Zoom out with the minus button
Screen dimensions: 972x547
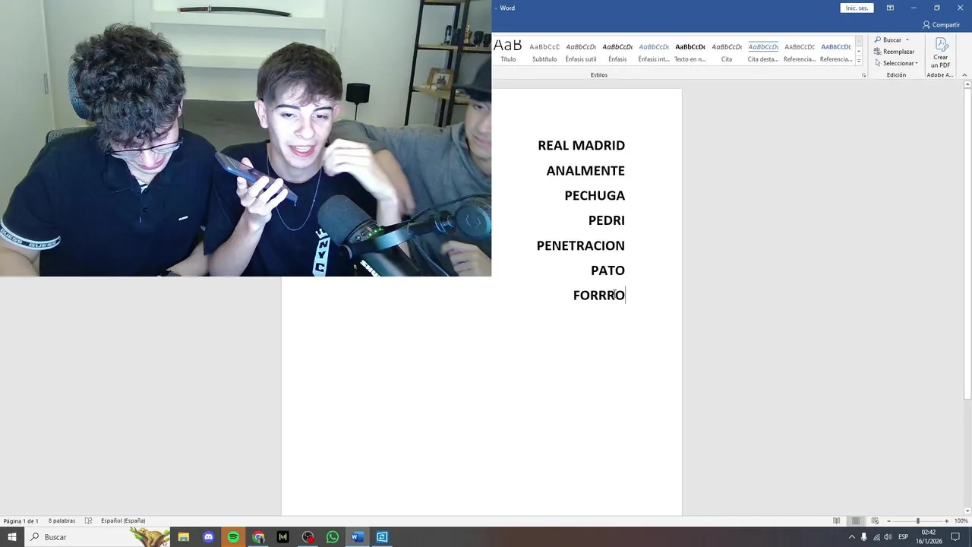(x=889, y=521)
